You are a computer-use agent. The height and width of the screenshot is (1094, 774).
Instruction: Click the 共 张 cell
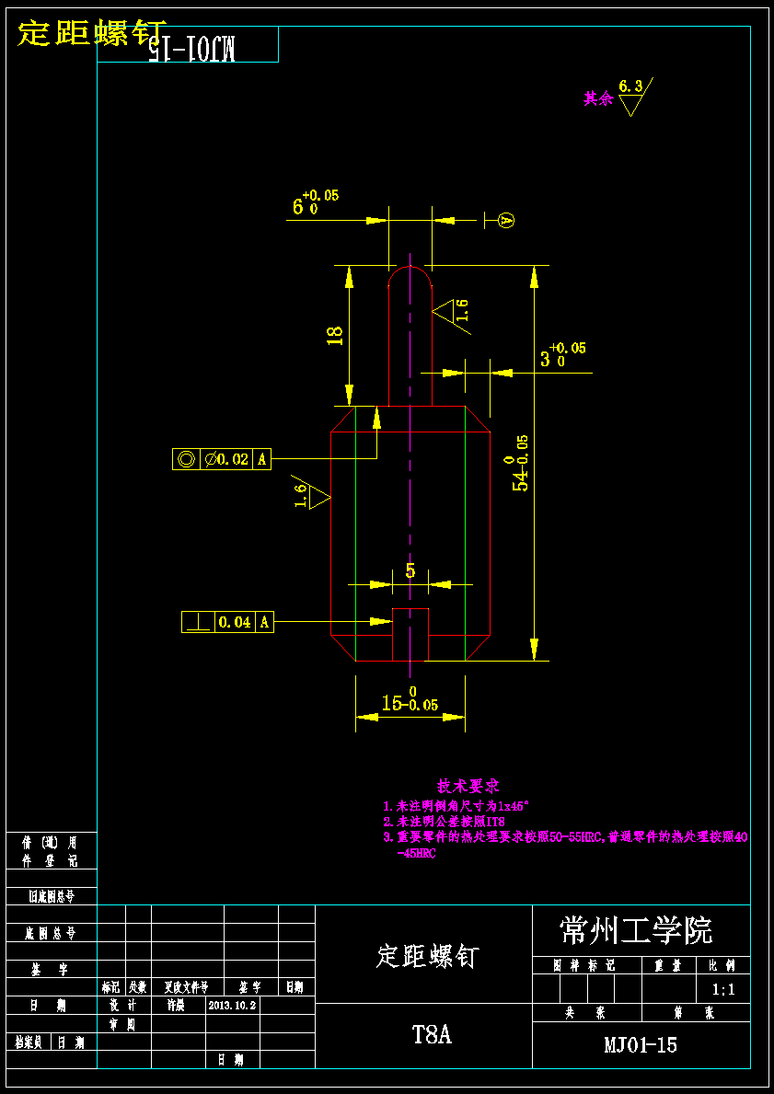point(586,1013)
